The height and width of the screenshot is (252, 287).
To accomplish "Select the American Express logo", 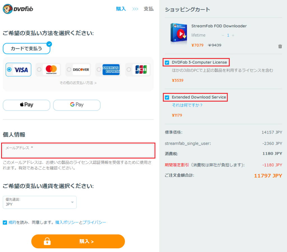I will point(111,70).
